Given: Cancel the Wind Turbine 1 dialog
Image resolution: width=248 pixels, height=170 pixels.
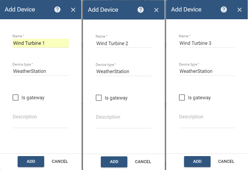Looking at the screenshot, I should [60, 161].
